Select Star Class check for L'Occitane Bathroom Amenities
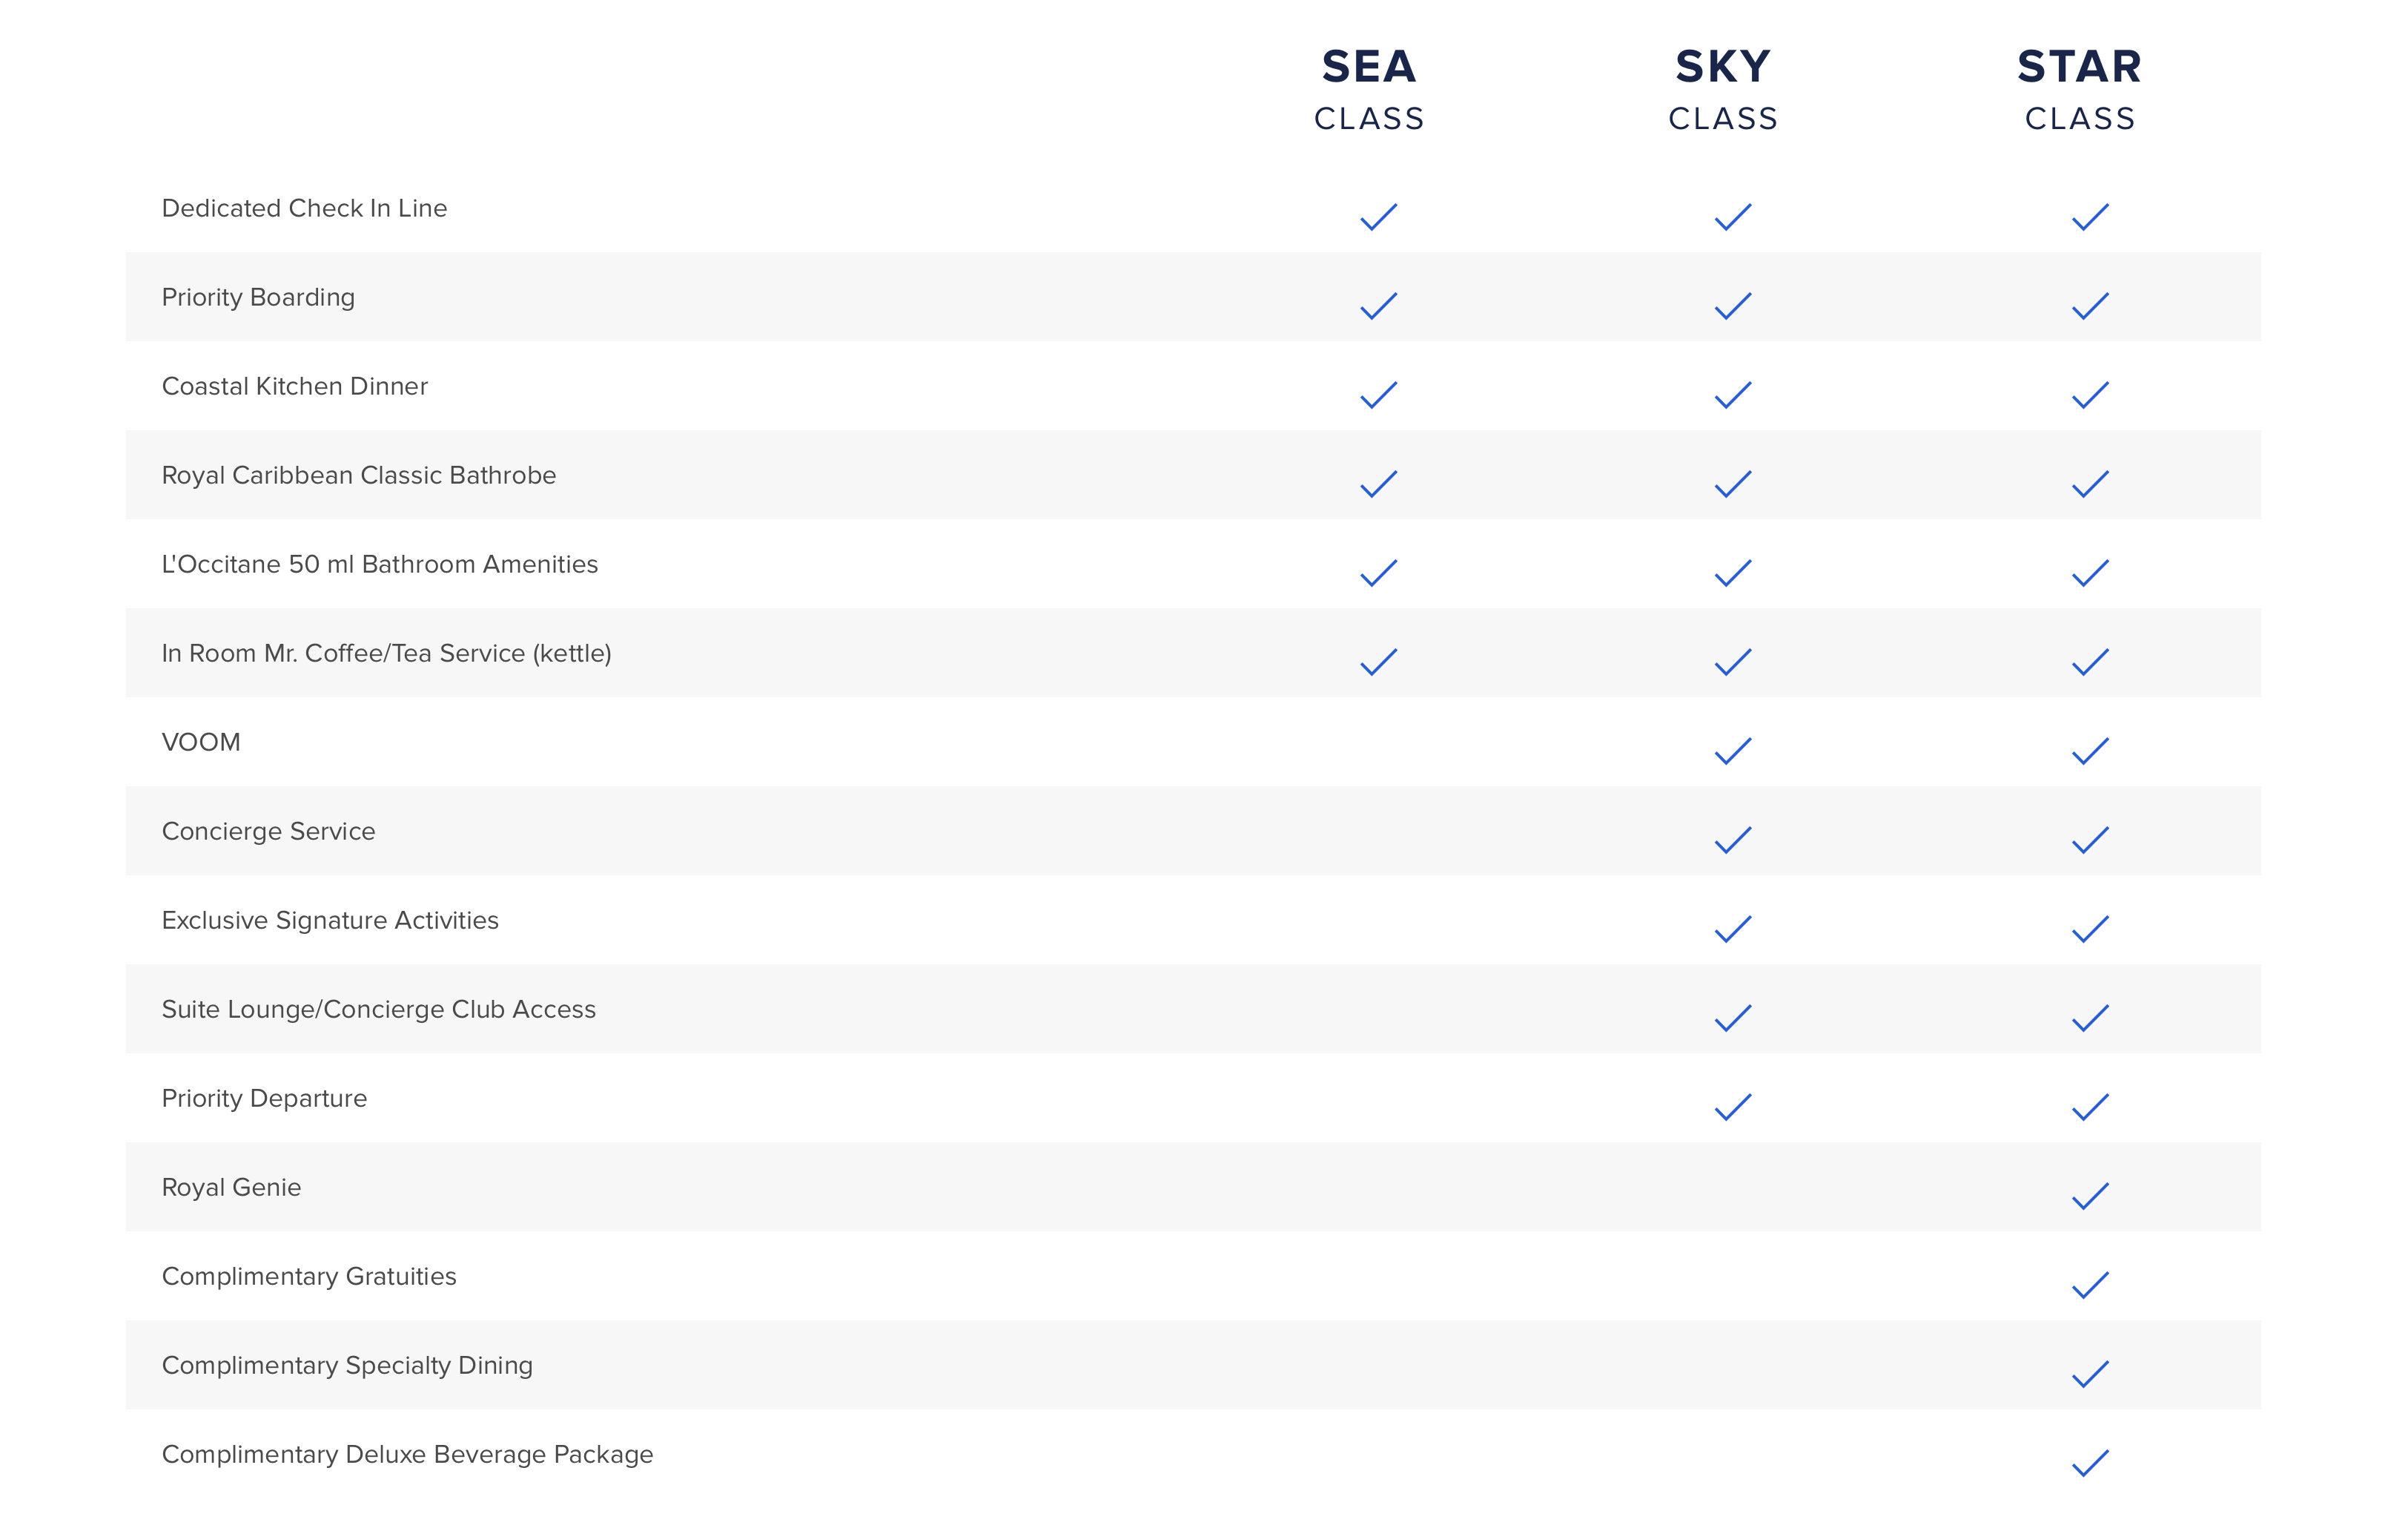 (x=2090, y=573)
